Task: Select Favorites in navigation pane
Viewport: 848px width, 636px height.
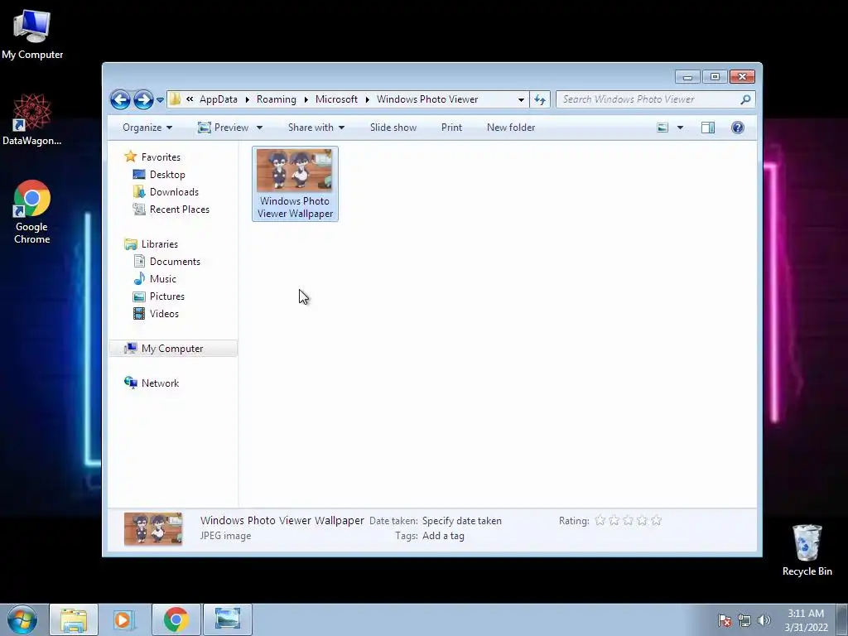Action: pos(161,157)
